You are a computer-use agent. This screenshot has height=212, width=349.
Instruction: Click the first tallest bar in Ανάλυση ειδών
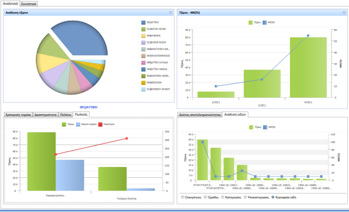pyautogui.click(x=203, y=160)
